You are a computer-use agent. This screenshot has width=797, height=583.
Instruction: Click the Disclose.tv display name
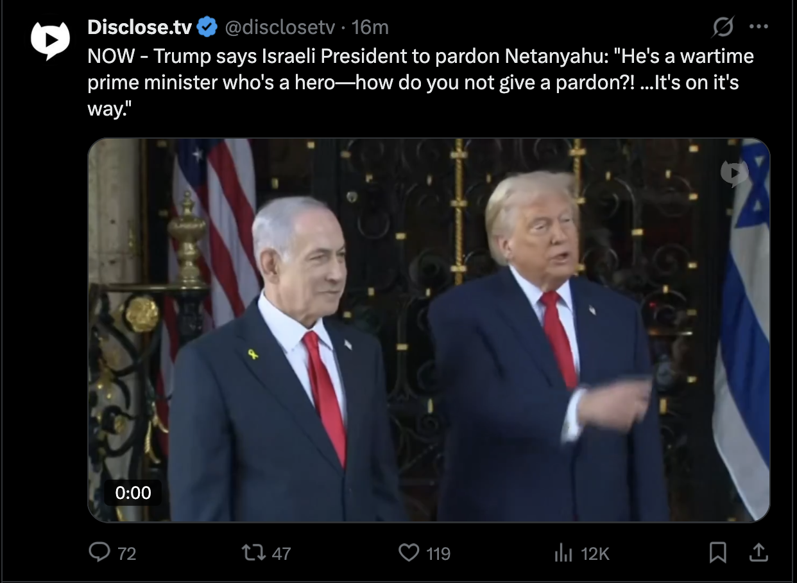click(139, 27)
